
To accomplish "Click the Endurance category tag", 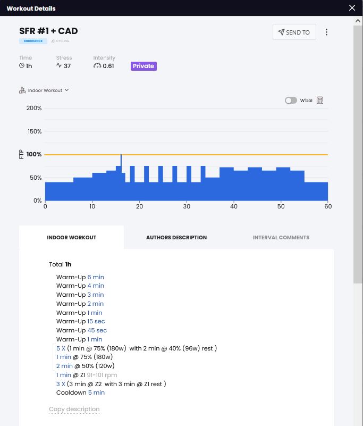I will (x=33, y=41).
